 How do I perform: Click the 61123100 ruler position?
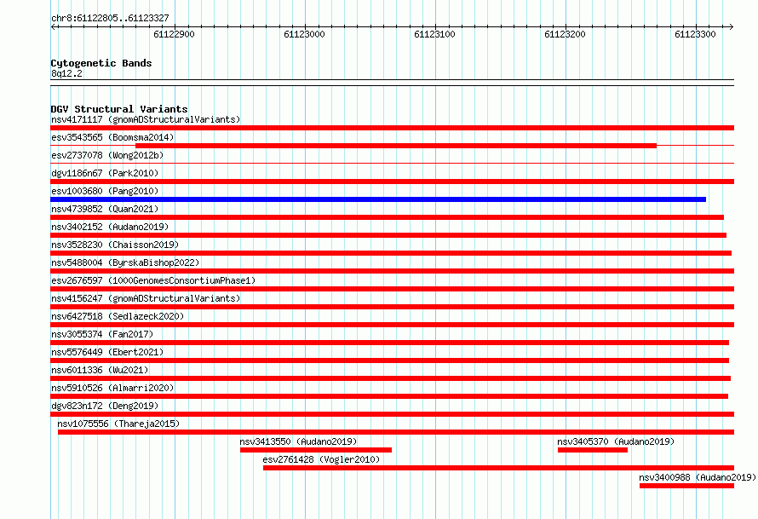click(x=434, y=34)
